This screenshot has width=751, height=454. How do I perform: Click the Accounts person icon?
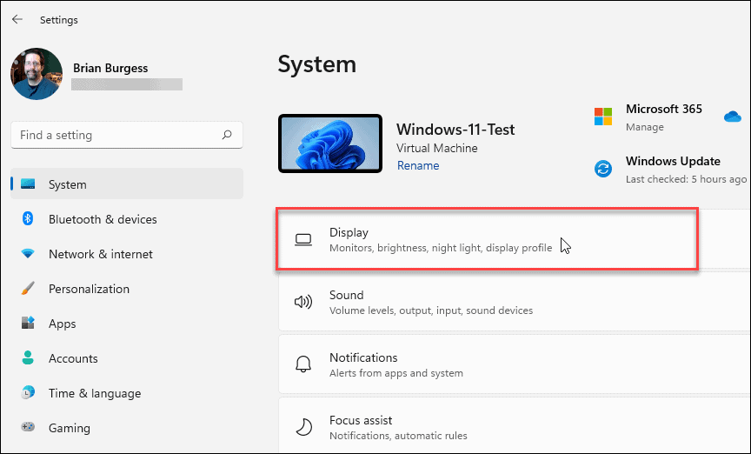pos(28,357)
